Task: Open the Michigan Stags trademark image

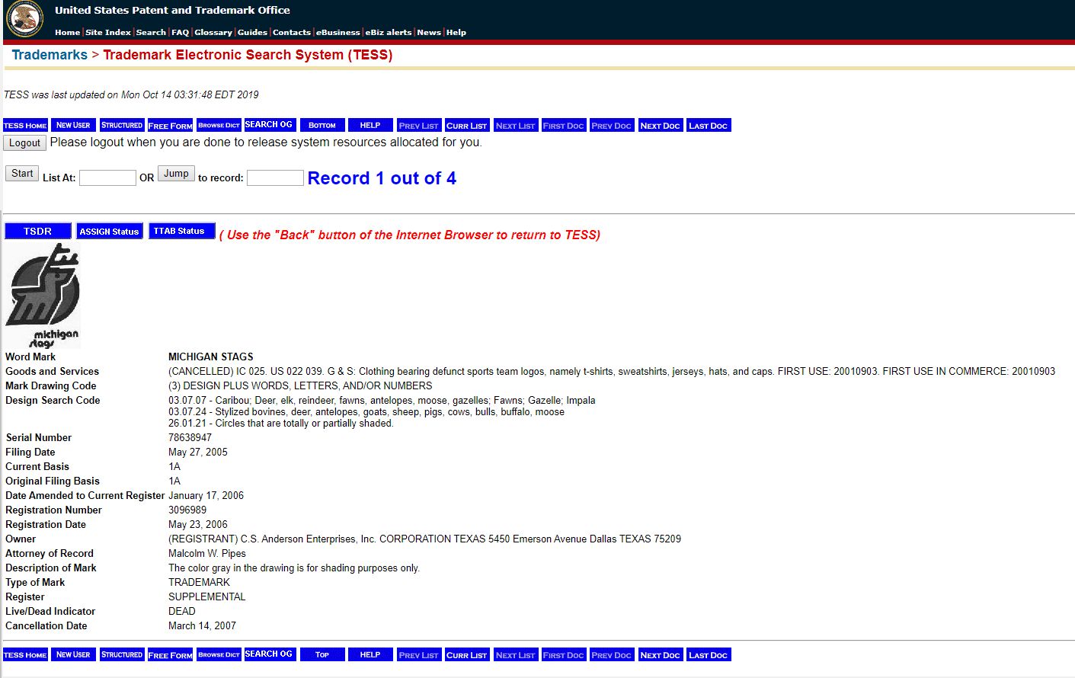Action: point(43,296)
